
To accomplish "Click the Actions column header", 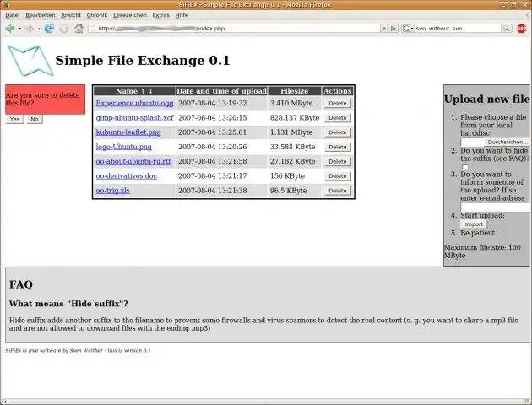I will coord(337,91).
